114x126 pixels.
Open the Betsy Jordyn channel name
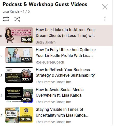46,42
